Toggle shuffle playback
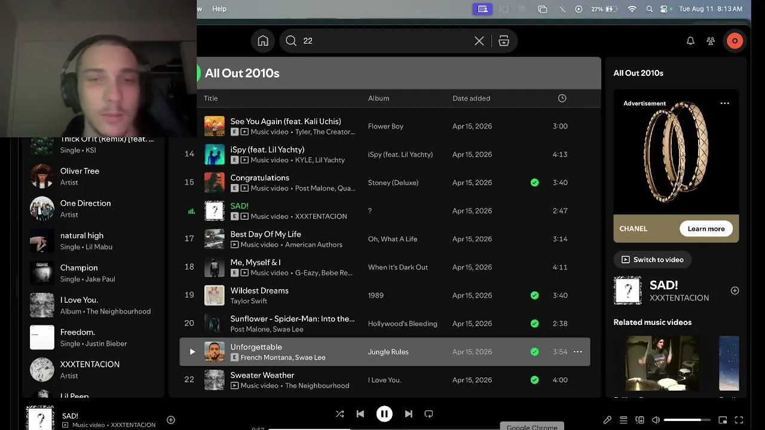The width and height of the screenshot is (765, 430). coord(340,414)
